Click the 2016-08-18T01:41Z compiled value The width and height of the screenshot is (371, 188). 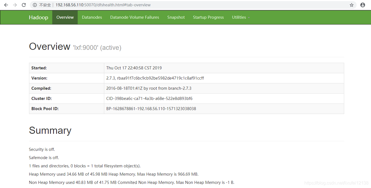click(149, 88)
